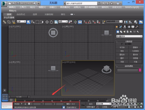Image resolution: width=145 pixels, height=110 pixels.
Task: Click the 0 / 100 time slider handle
Action: 19,97
